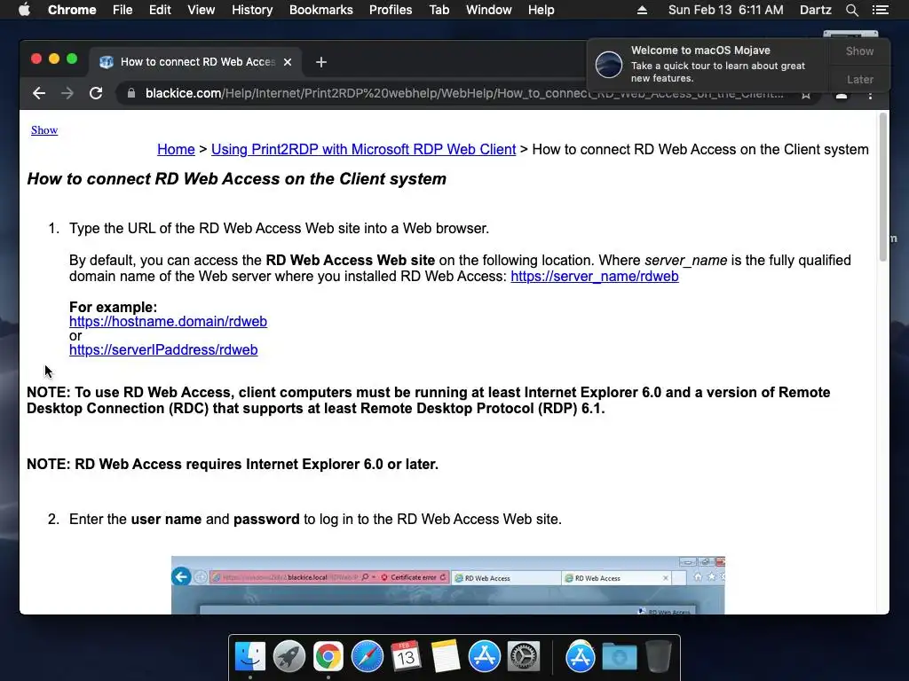Open Notes from the Dock

[x=446, y=657]
